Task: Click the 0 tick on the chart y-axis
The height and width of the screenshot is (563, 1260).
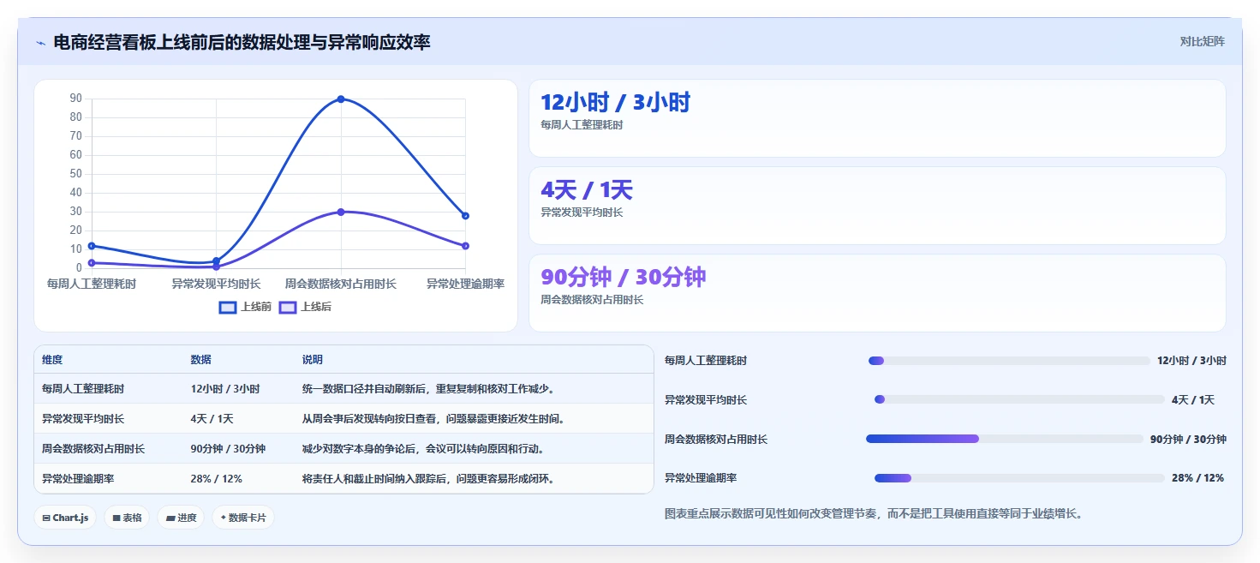Action: click(x=79, y=268)
